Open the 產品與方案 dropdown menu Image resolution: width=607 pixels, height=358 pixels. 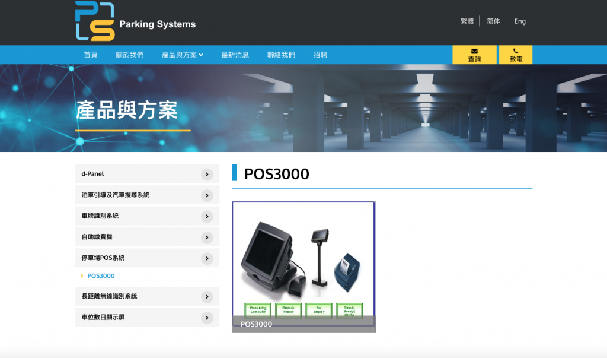point(182,55)
